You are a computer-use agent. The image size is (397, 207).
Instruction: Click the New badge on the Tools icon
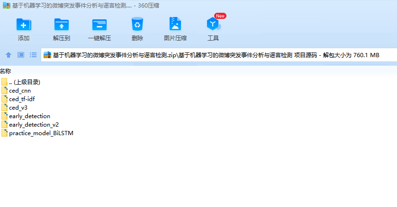coord(220,16)
